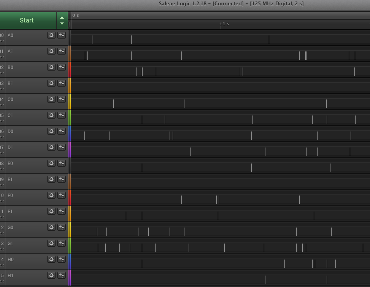Open channel B1 settings gear
This screenshot has width=370, height=287.
pyautogui.click(x=51, y=83)
